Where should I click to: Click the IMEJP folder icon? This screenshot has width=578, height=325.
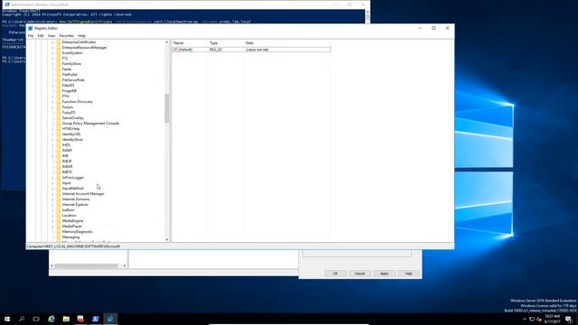[x=58, y=161]
